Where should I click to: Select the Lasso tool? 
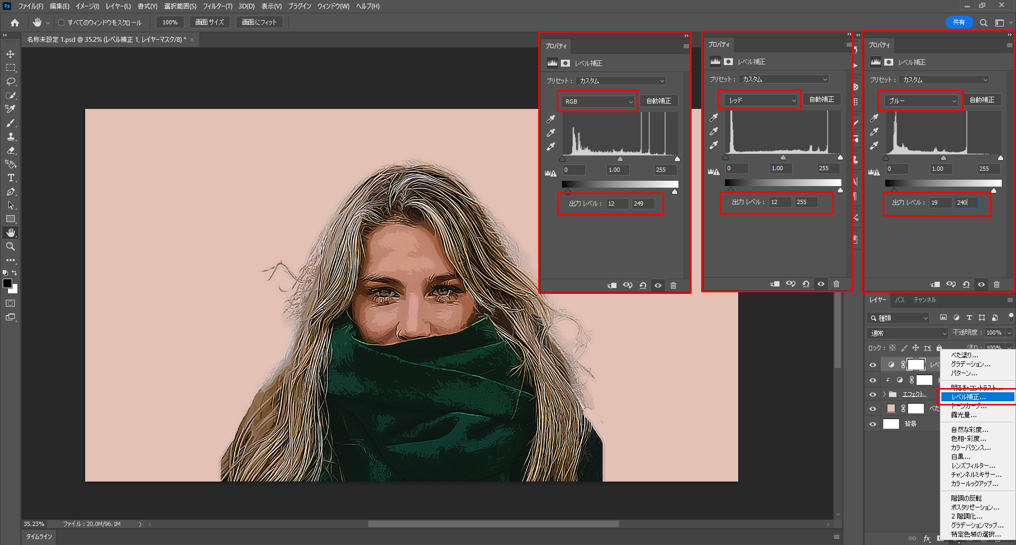coord(11,81)
